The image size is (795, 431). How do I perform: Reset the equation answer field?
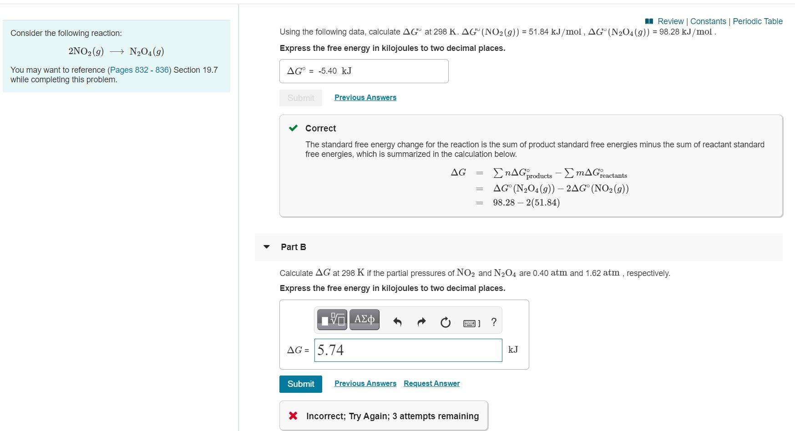point(445,321)
